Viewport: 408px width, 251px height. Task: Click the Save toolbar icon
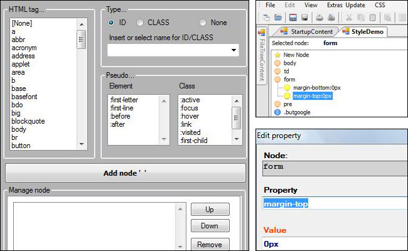pos(293,18)
